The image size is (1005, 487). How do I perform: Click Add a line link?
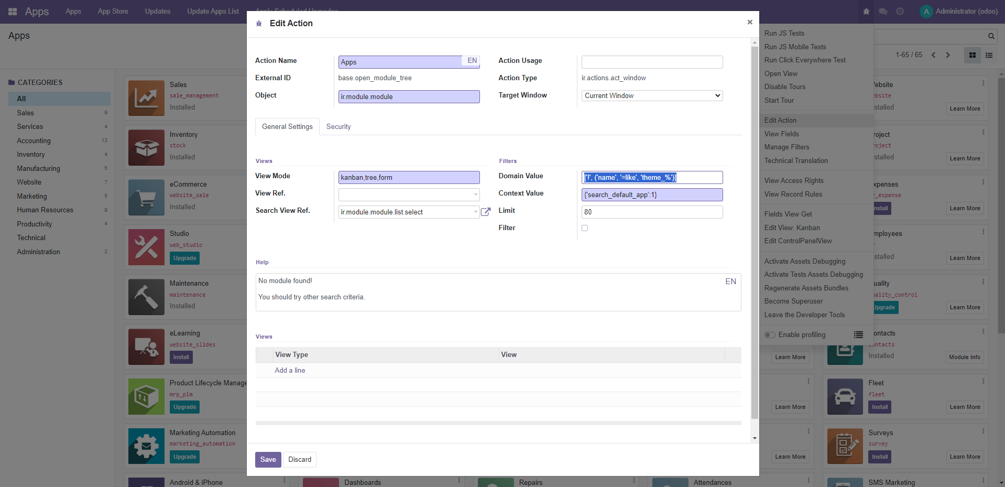290,370
